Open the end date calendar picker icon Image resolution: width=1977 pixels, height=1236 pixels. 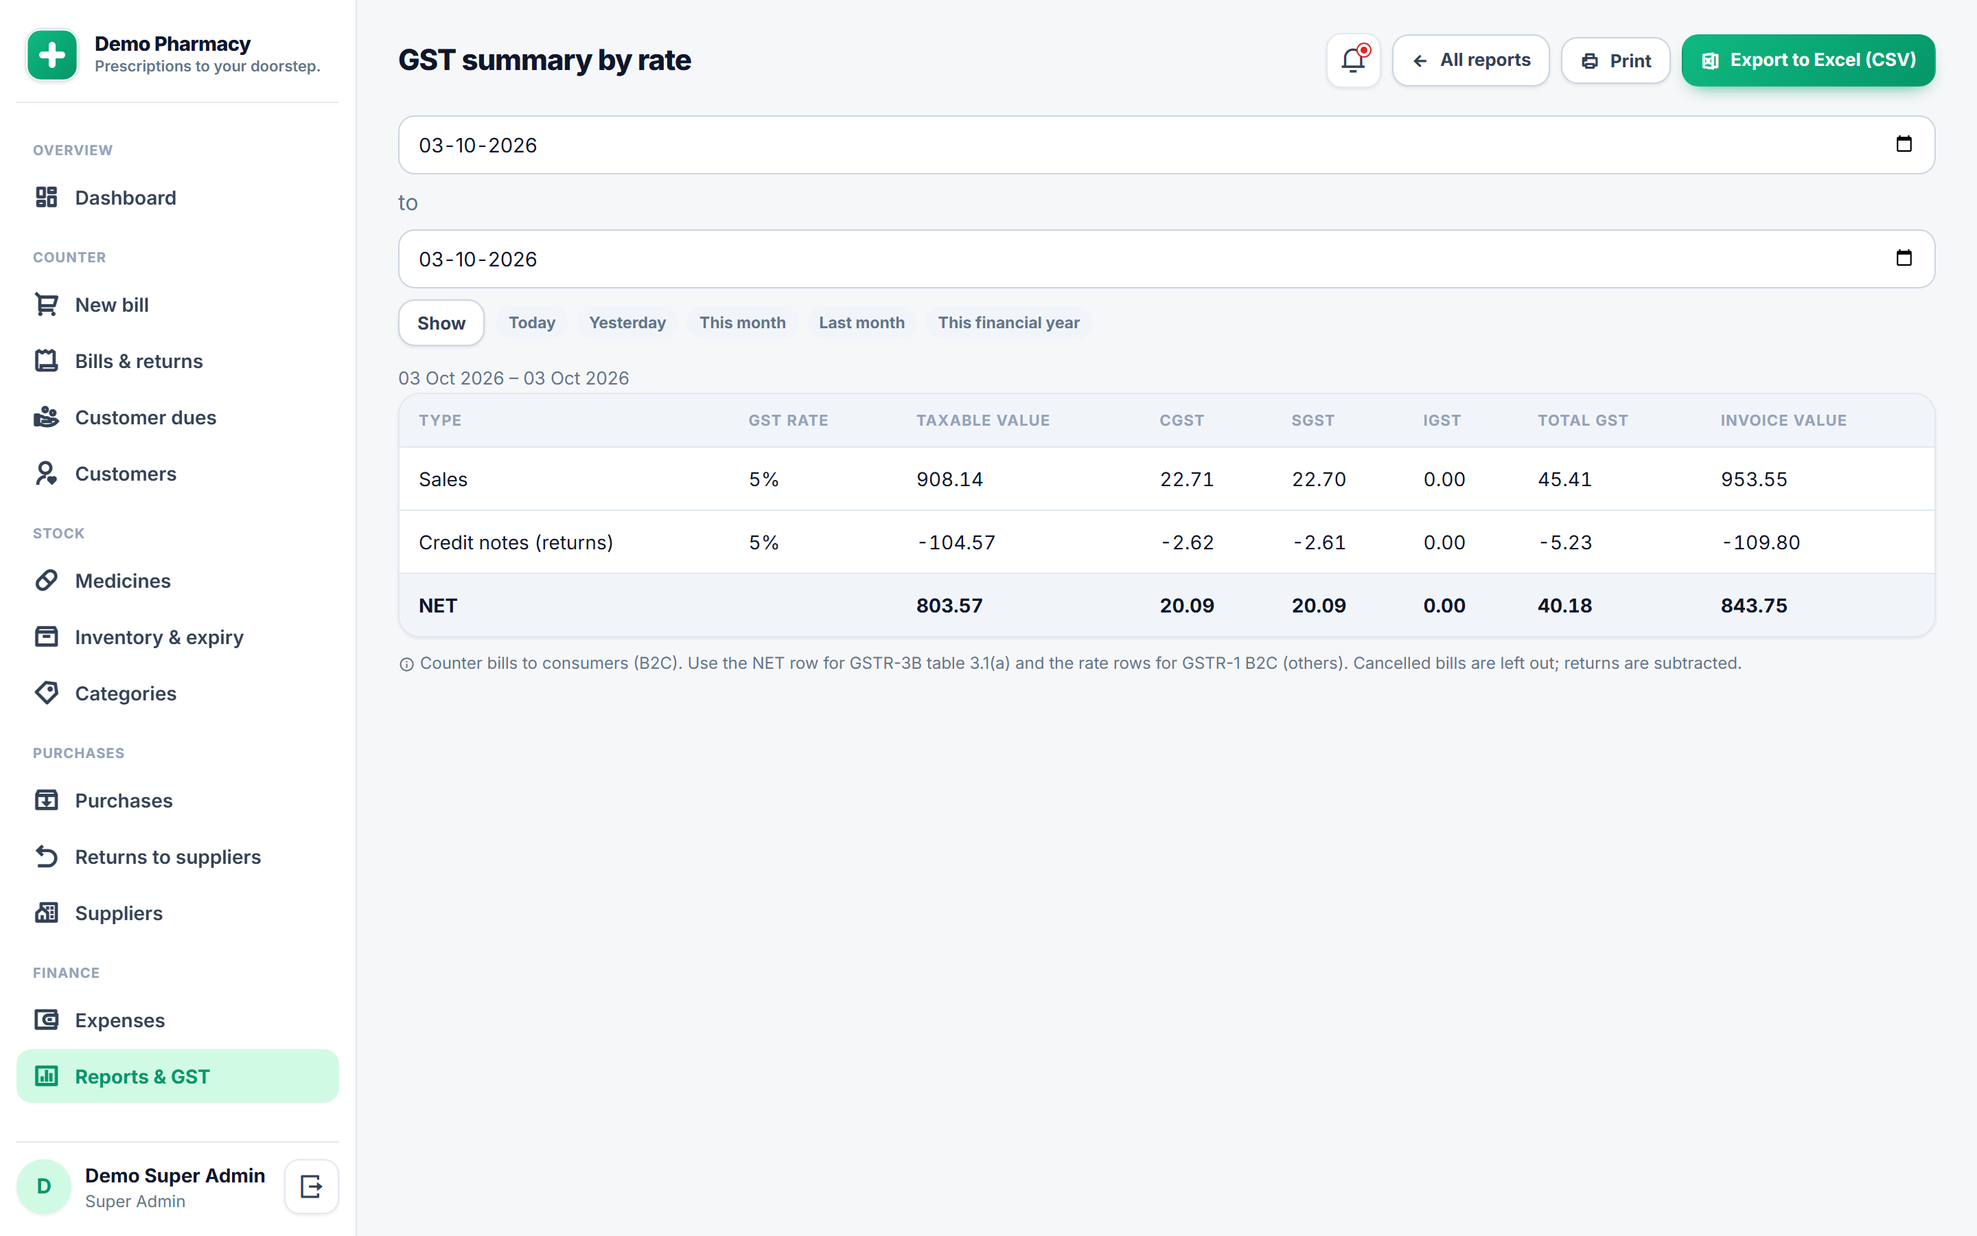tap(1904, 258)
